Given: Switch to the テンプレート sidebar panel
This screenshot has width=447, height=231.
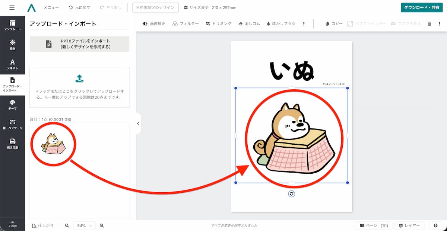Looking at the screenshot, I should 12,25.
